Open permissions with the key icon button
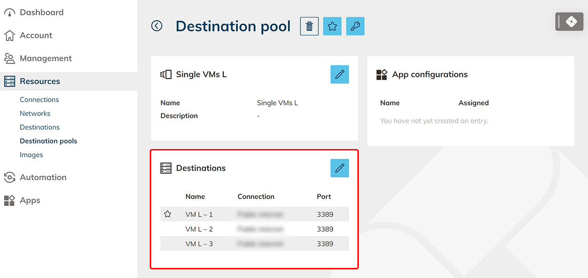588x278 pixels. click(355, 27)
